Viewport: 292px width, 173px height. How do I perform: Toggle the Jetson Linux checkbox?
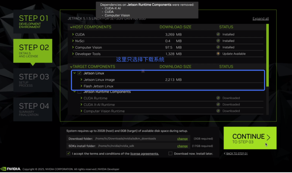tap(79, 73)
